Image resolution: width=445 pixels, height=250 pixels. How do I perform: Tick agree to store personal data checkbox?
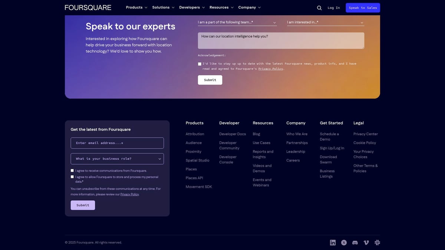click(x=72, y=177)
